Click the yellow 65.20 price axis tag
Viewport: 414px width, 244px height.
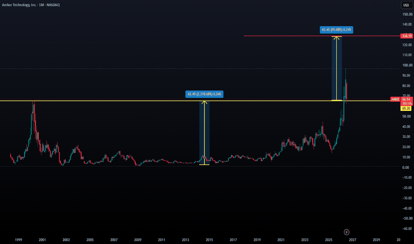point(406,108)
